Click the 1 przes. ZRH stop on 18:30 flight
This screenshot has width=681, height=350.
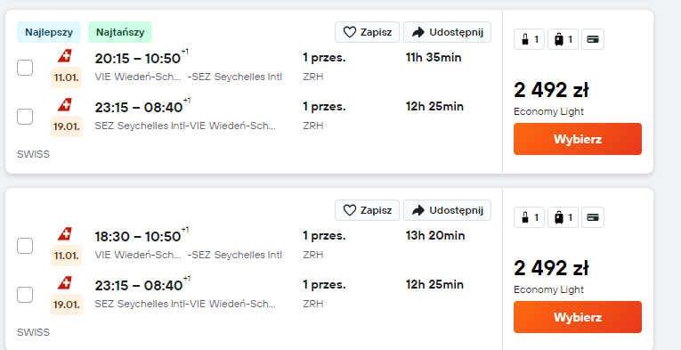(324, 245)
